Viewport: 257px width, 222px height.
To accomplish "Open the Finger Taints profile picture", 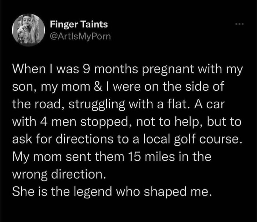I will coord(29,30).
